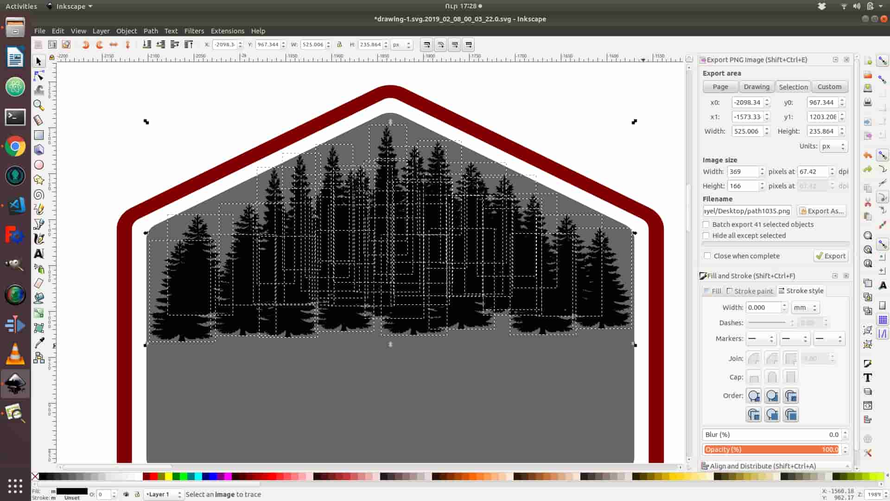Select the Rectangle tool
This screenshot has height=501, width=890.
click(39, 135)
